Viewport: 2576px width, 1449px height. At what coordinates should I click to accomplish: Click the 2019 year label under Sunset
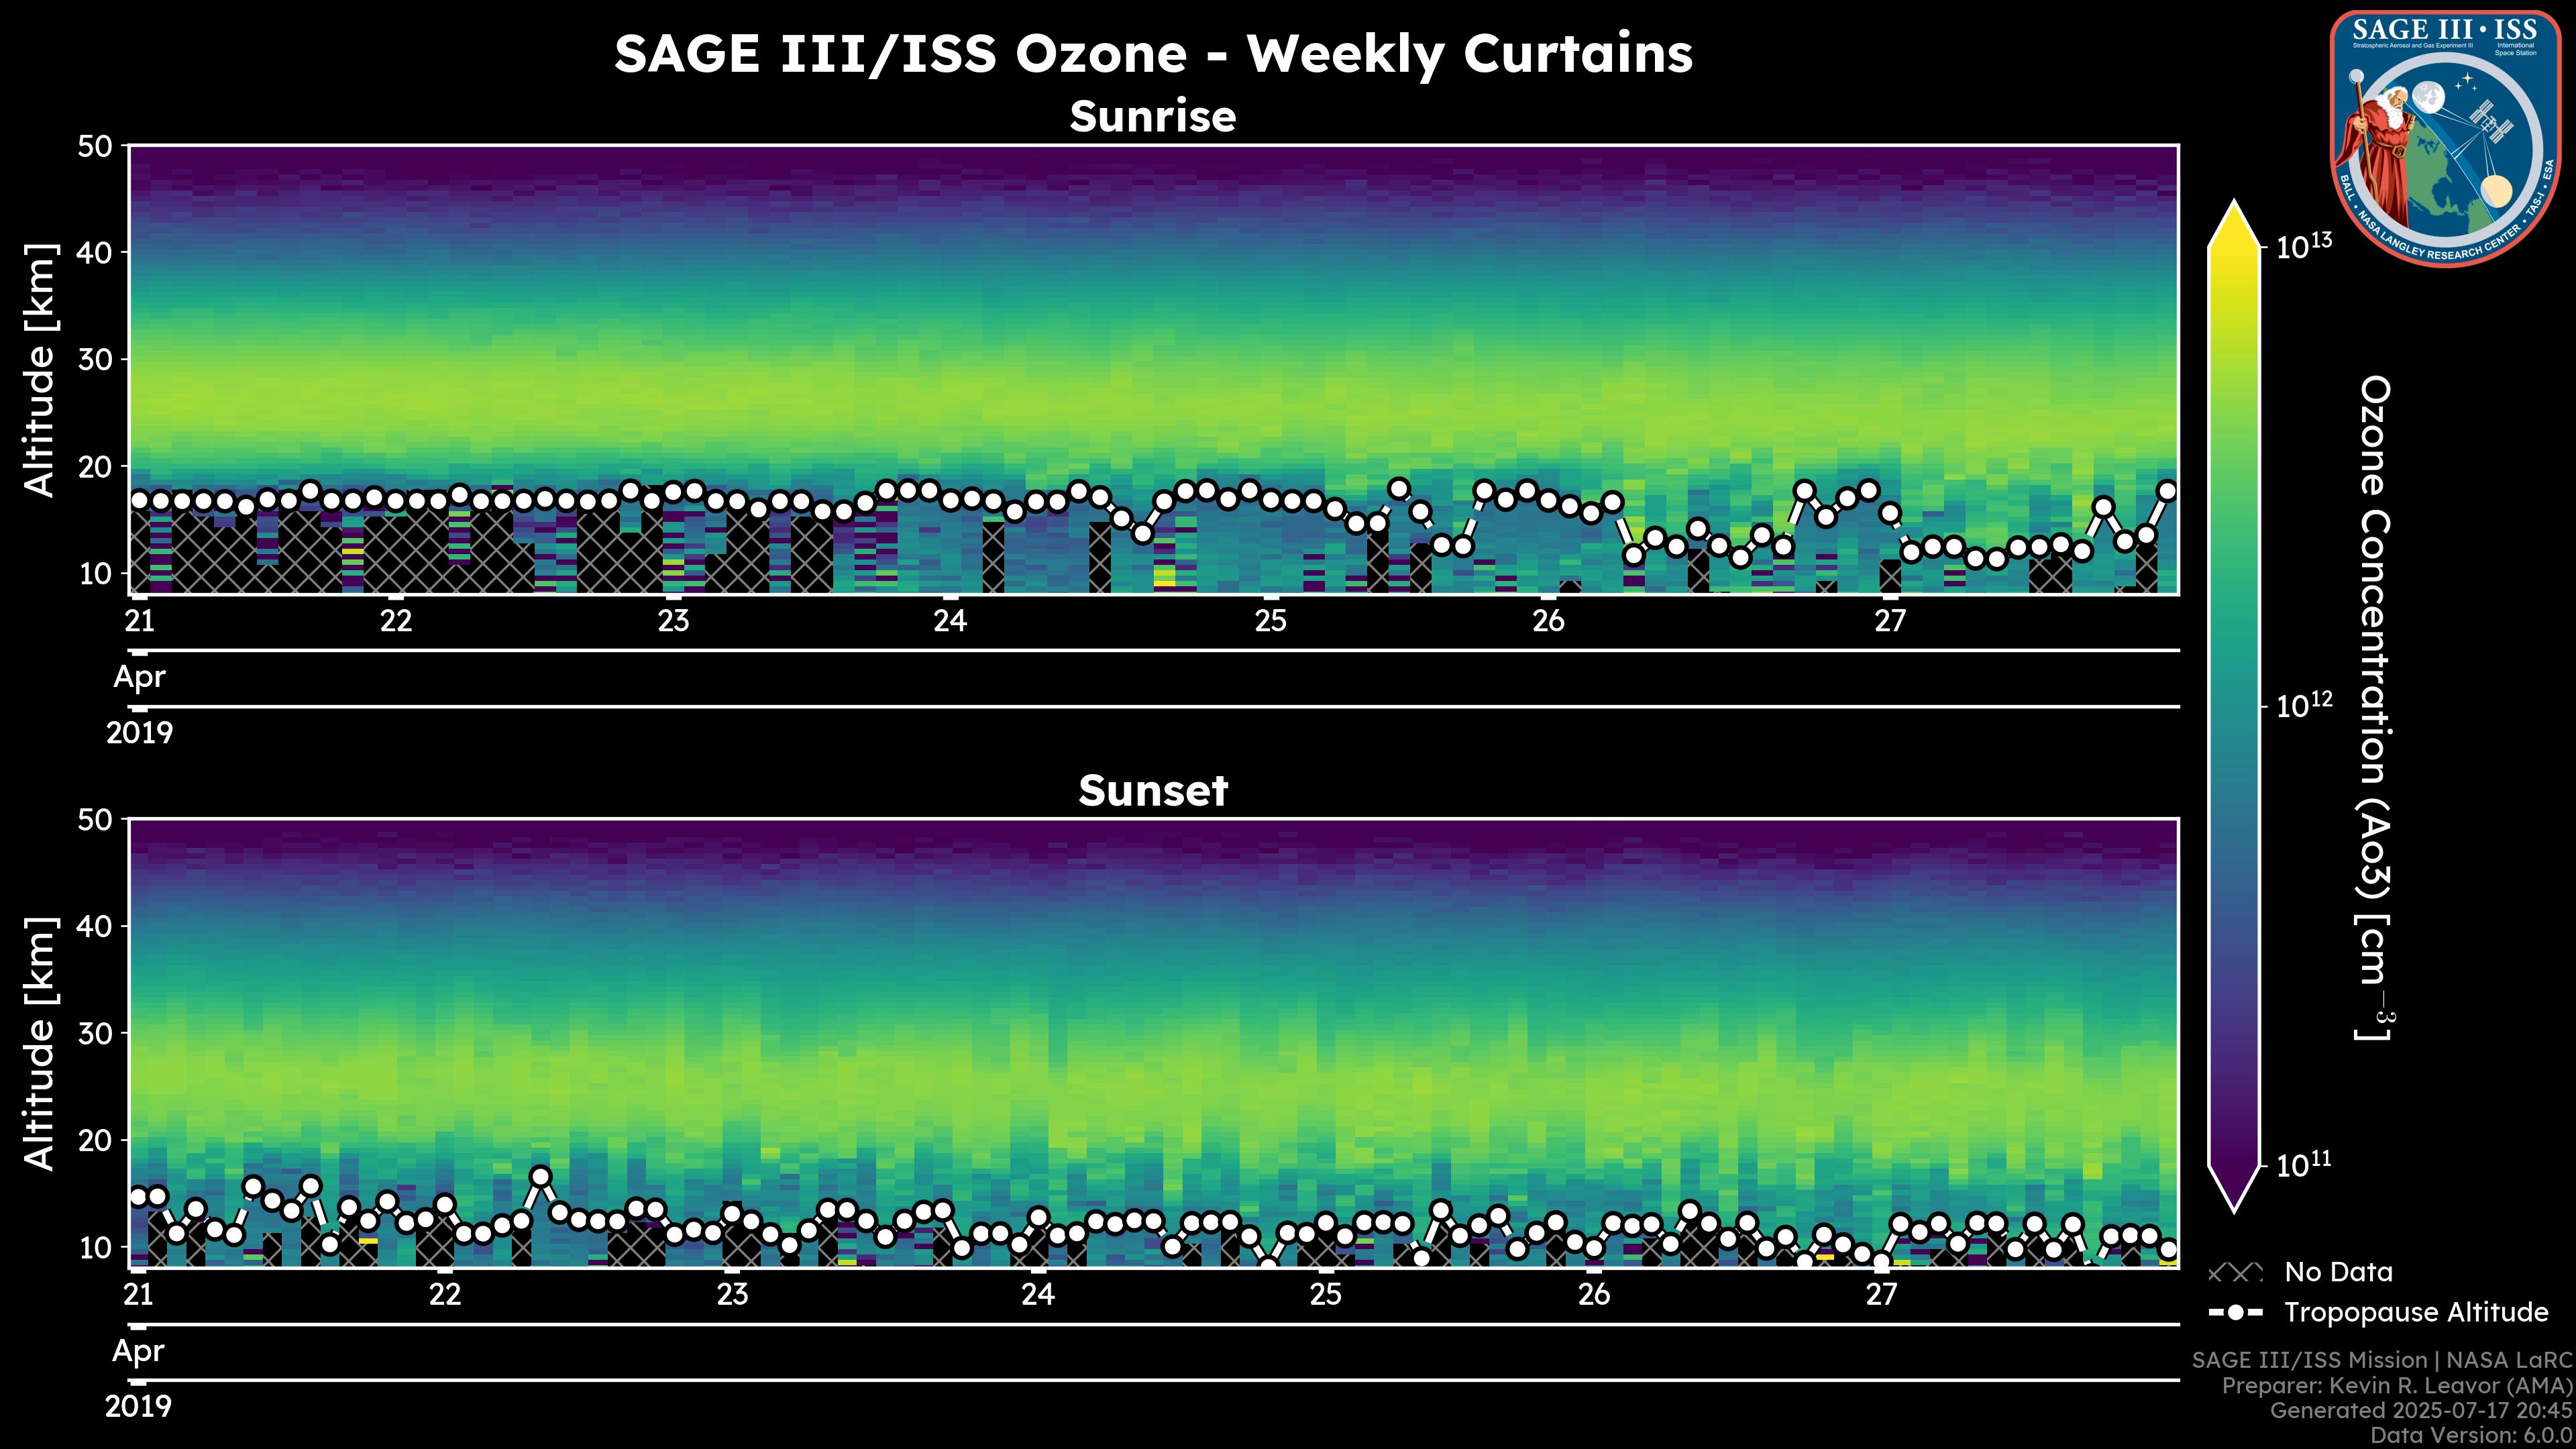point(139,1407)
